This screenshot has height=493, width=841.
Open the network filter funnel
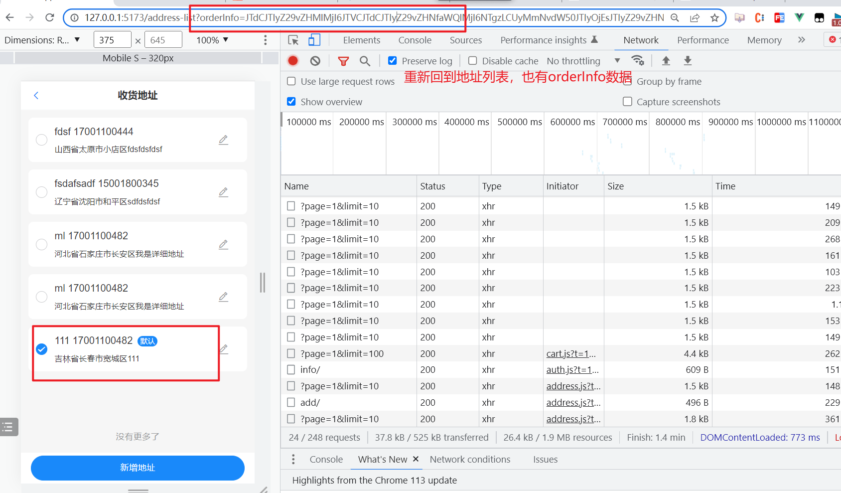click(x=343, y=61)
